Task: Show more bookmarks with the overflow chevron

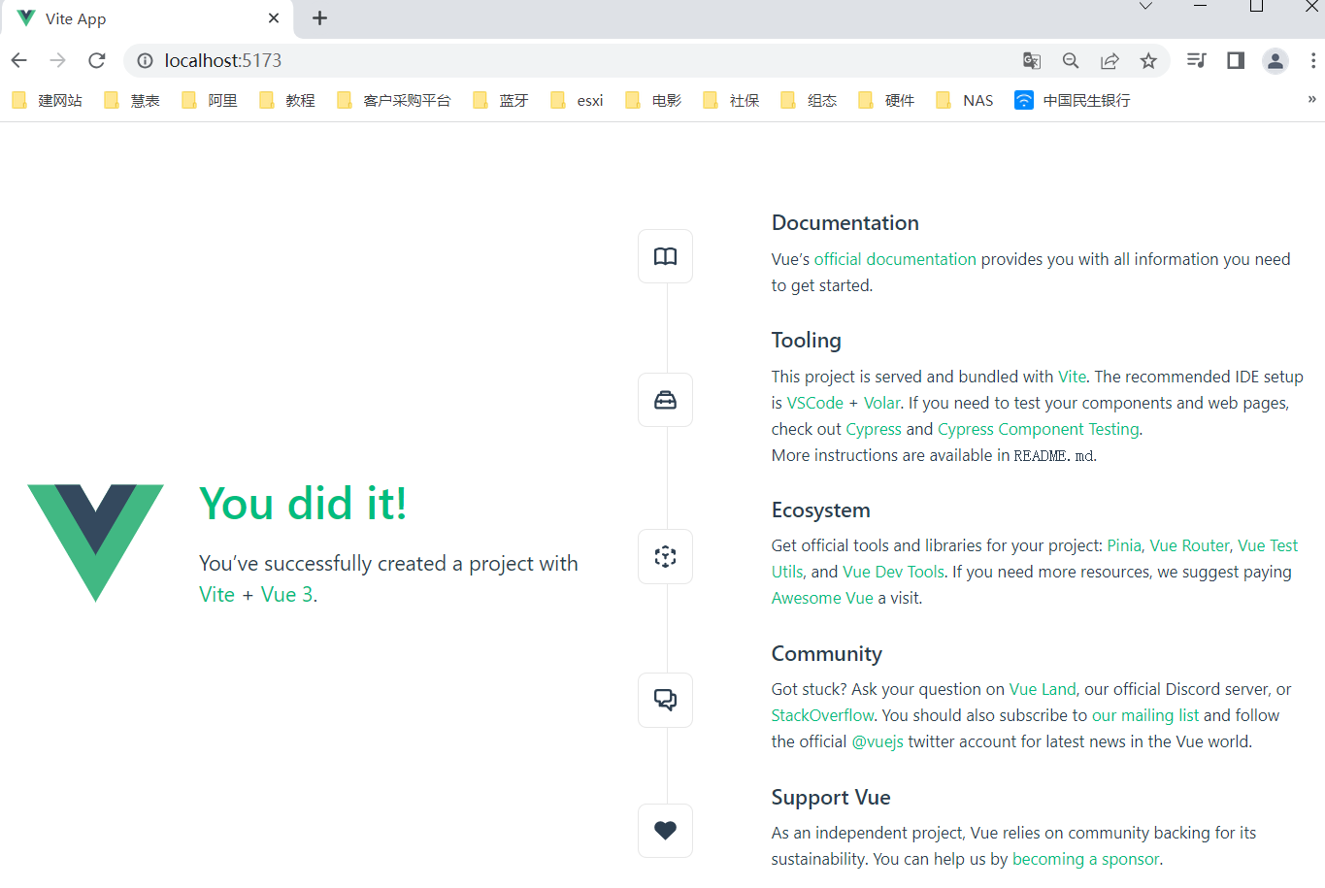Action: pyautogui.click(x=1311, y=99)
